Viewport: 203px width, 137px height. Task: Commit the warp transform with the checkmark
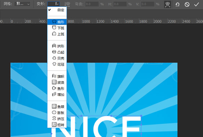pyautogui.click(x=196, y=4)
